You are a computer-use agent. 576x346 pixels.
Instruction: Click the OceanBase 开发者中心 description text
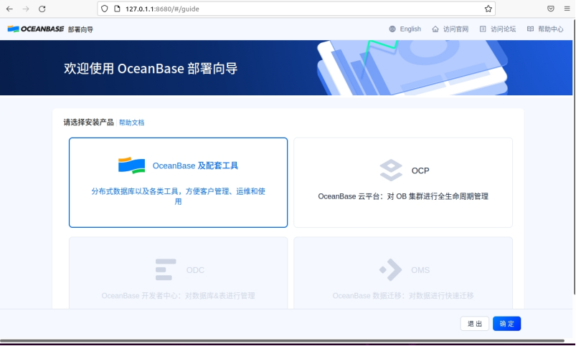pos(178,296)
